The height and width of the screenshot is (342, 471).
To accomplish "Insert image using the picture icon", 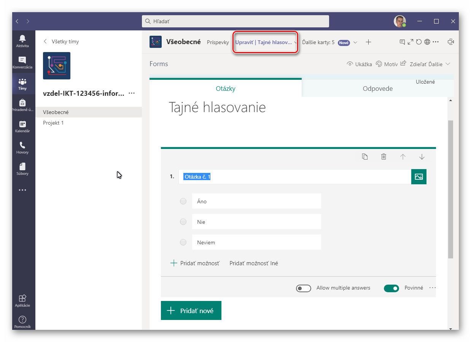I will [x=418, y=177].
